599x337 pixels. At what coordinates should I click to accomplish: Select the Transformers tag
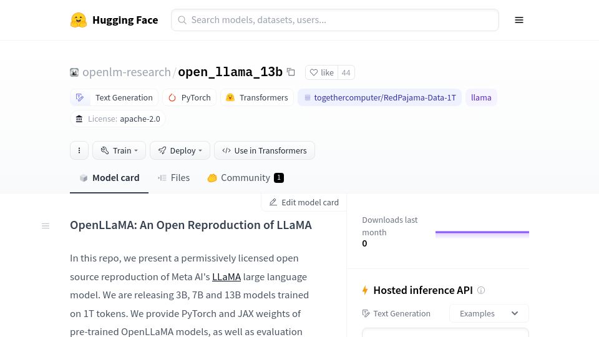[x=257, y=97]
